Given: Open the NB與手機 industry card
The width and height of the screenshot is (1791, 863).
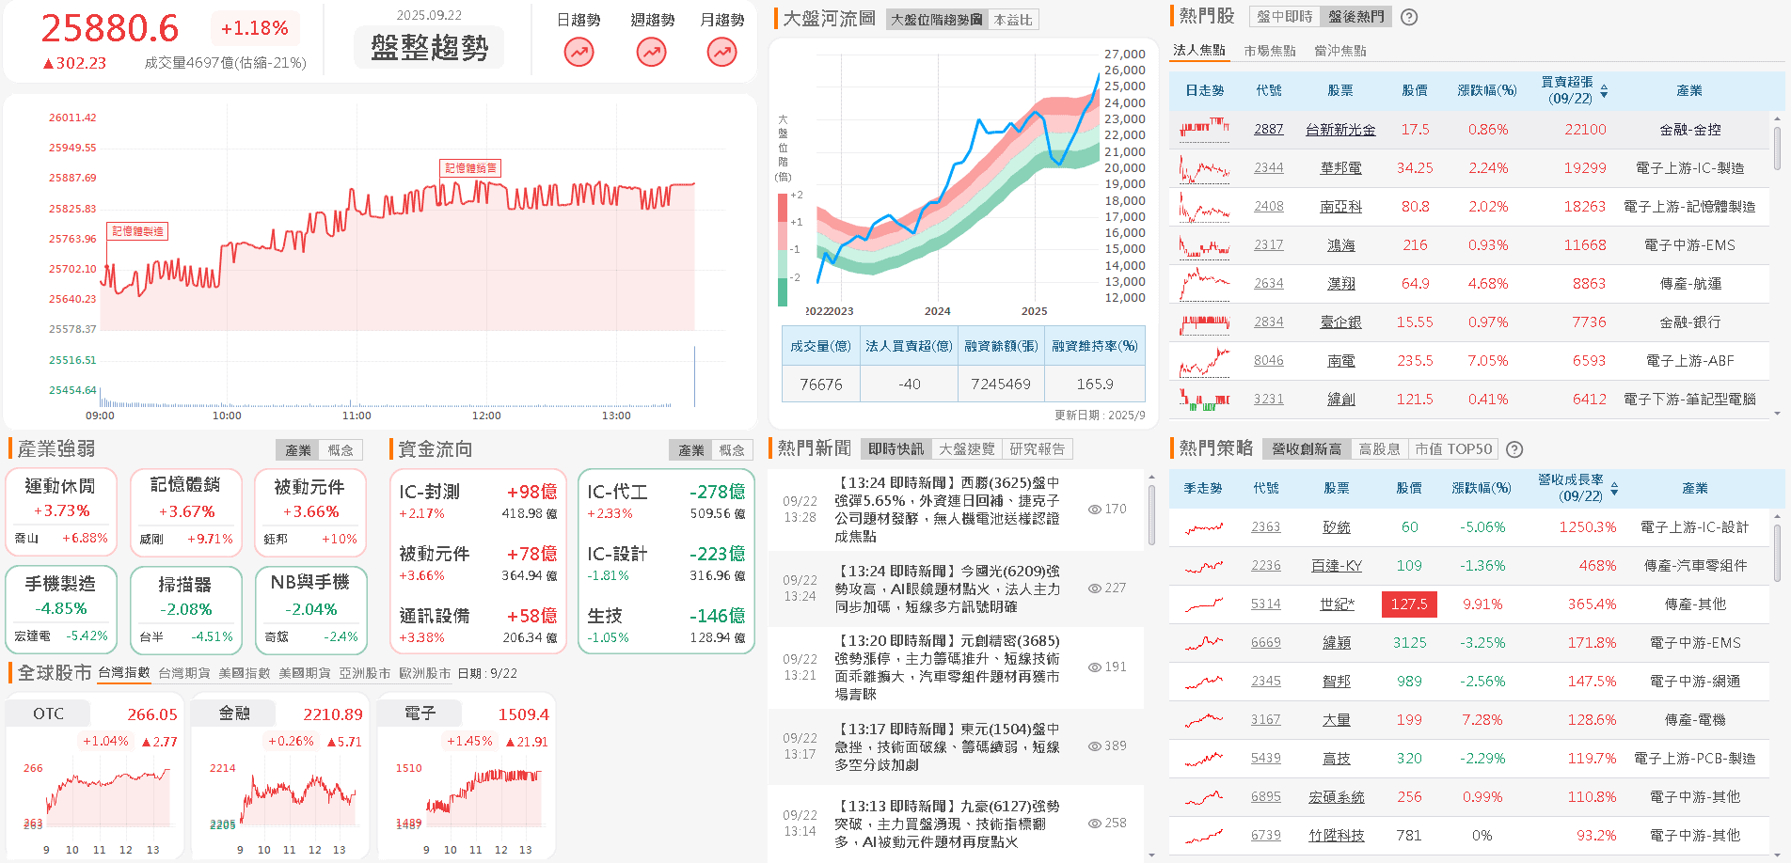Looking at the screenshot, I should [x=309, y=609].
